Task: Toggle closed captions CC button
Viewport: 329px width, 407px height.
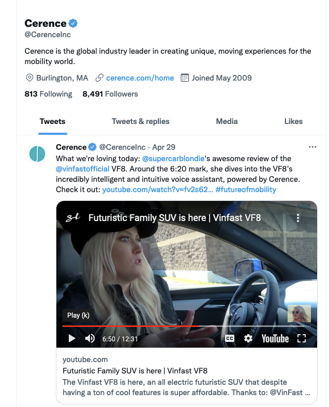Action: click(230, 338)
